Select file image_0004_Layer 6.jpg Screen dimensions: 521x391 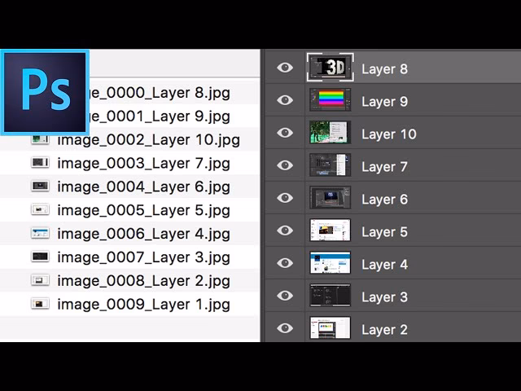click(143, 187)
